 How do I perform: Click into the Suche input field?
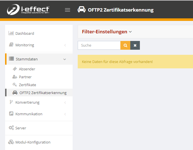point(99,45)
